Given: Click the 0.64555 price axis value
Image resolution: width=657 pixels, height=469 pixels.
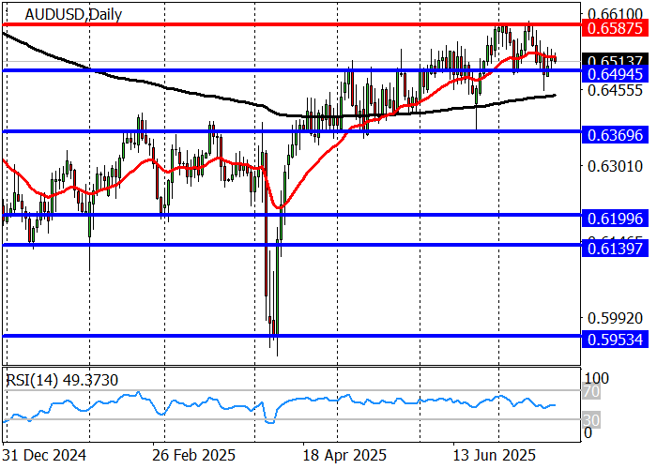Looking at the screenshot, I should pos(612,91).
